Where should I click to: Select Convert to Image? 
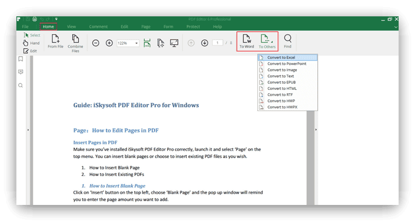tap(287, 70)
